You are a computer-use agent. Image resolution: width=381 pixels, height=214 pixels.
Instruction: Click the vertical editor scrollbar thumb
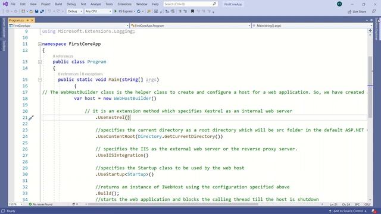click(x=370, y=87)
